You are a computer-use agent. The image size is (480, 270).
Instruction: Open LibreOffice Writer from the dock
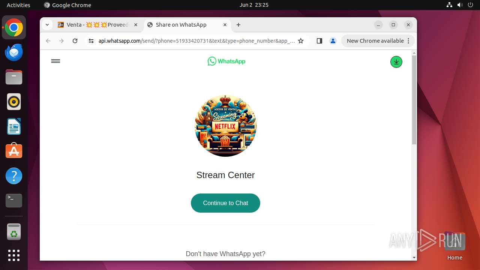(14, 126)
